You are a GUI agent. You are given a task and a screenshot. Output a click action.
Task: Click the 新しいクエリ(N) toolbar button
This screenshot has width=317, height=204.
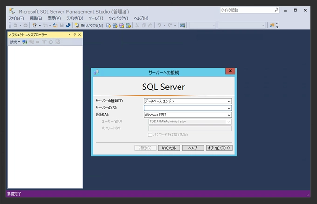pyautogui.click(x=89, y=26)
